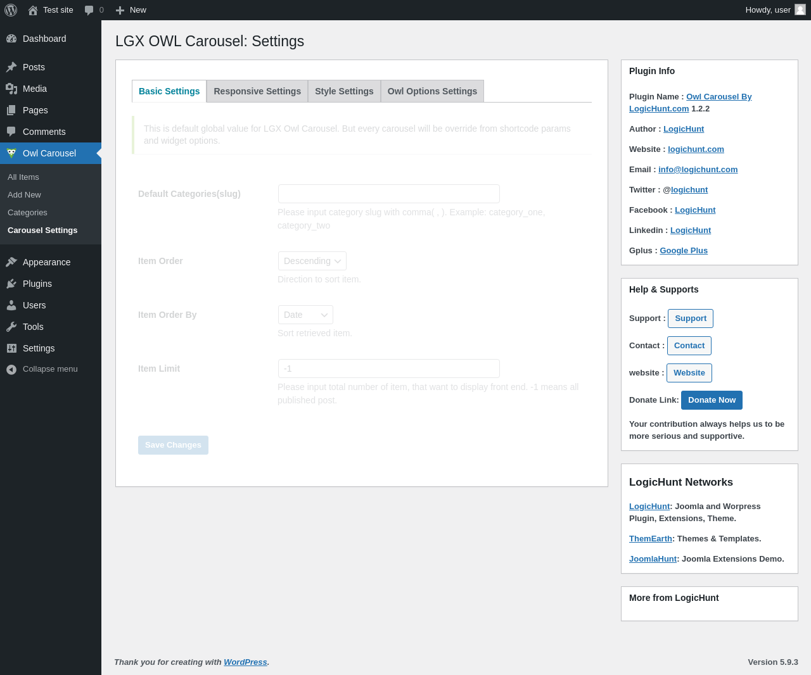The width and height of the screenshot is (811, 675).
Task: Click the Plugins plug icon
Action: tap(11, 284)
